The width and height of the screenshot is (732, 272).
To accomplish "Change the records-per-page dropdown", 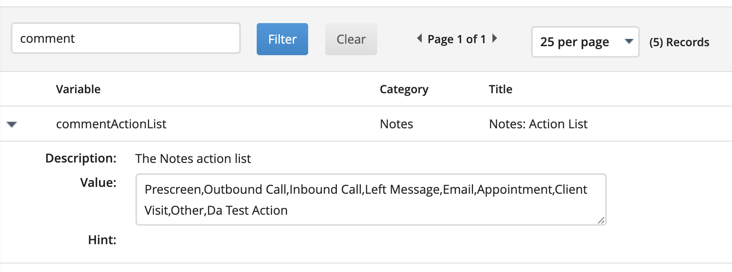I will pyautogui.click(x=585, y=41).
